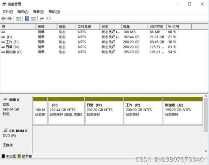The width and height of the screenshot is (209, 165).
Task: Click the Back arrow toolbar icon
Action: pyautogui.click(x=3, y=18)
